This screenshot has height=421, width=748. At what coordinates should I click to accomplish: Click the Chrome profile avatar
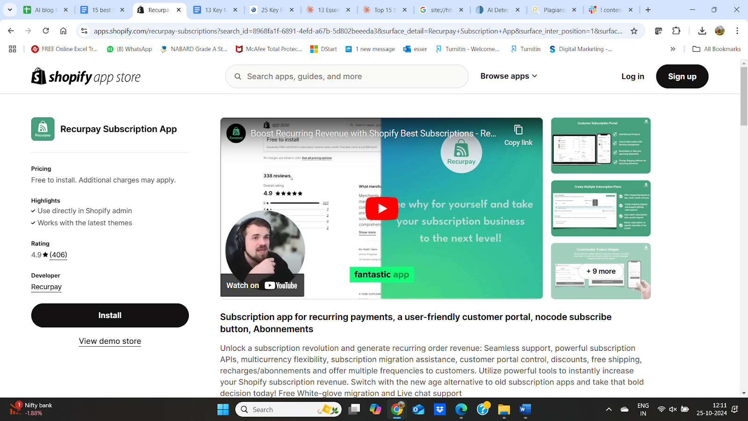click(x=719, y=31)
